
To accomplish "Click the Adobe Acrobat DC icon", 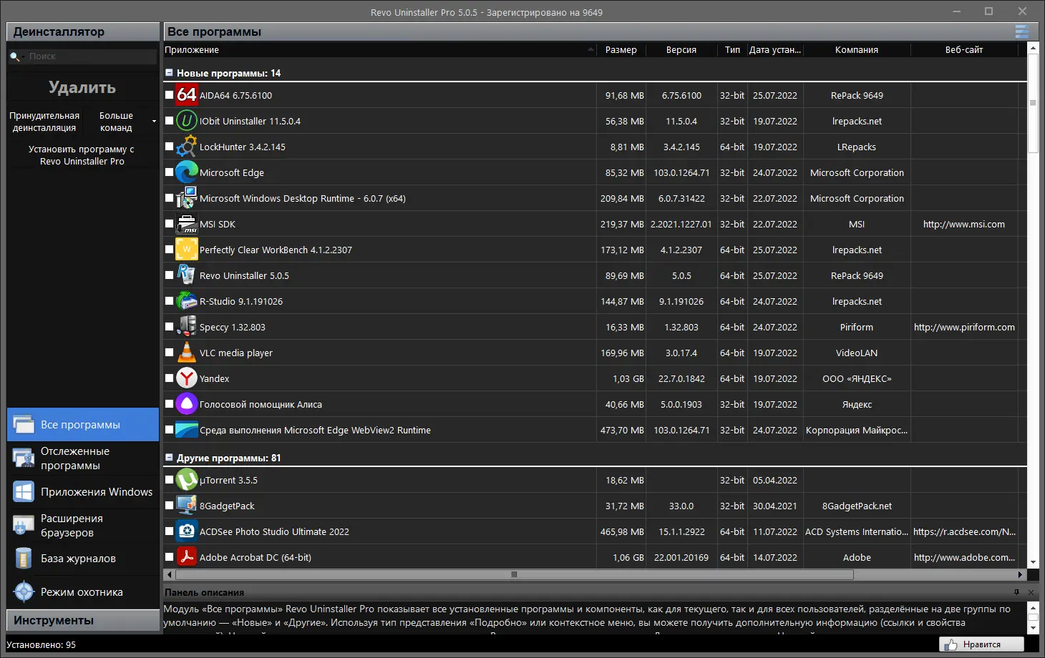I will click(x=187, y=557).
